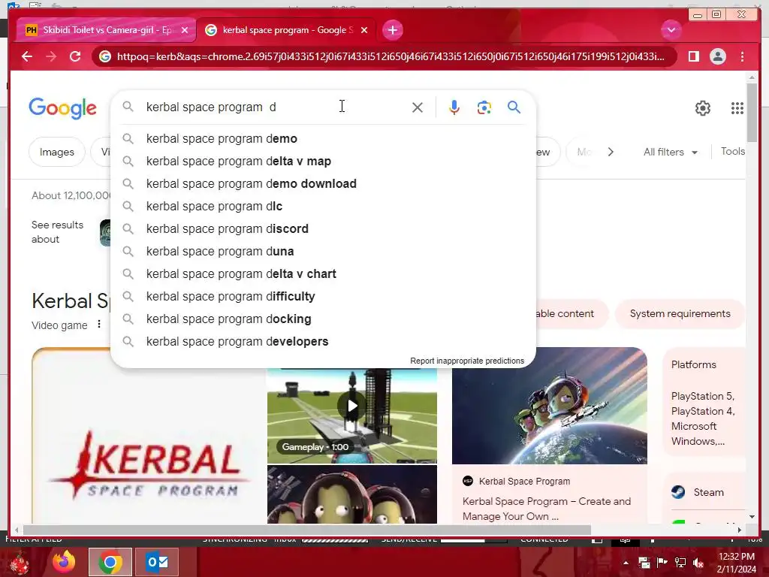
Task: Show hidden tray icons arrow
Action: (626, 563)
